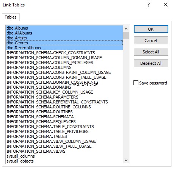Click the Deselect All button
This screenshot has width=174, height=169.
coord(151,63)
